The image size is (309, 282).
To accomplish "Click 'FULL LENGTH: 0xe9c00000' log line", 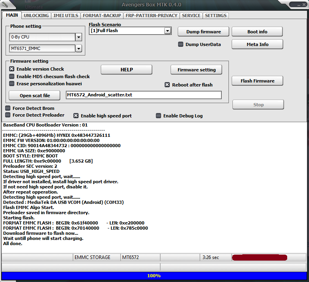I will click(48, 161).
